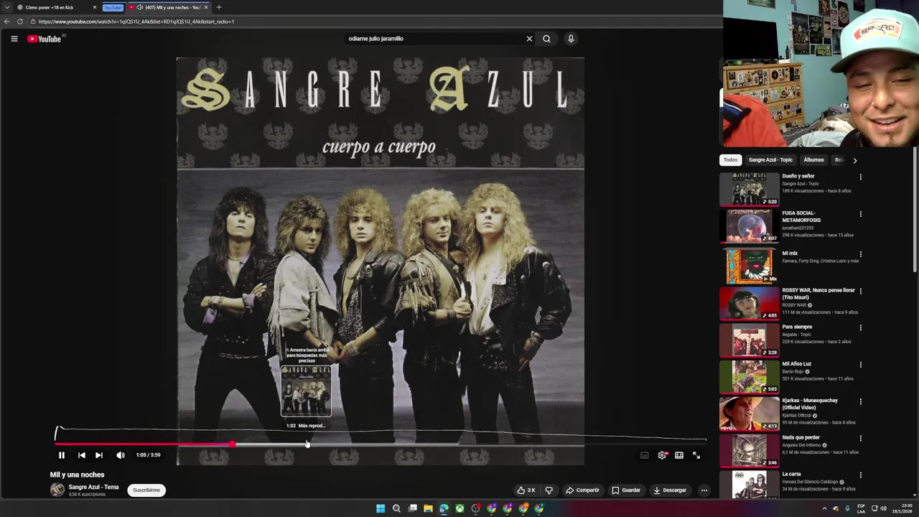Open options menu for ROSSY WAR video
The image size is (919, 517).
[860, 291]
